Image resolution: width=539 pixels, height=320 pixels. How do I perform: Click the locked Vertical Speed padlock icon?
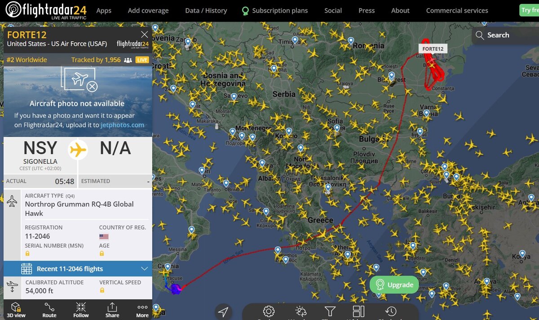point(102,290)
